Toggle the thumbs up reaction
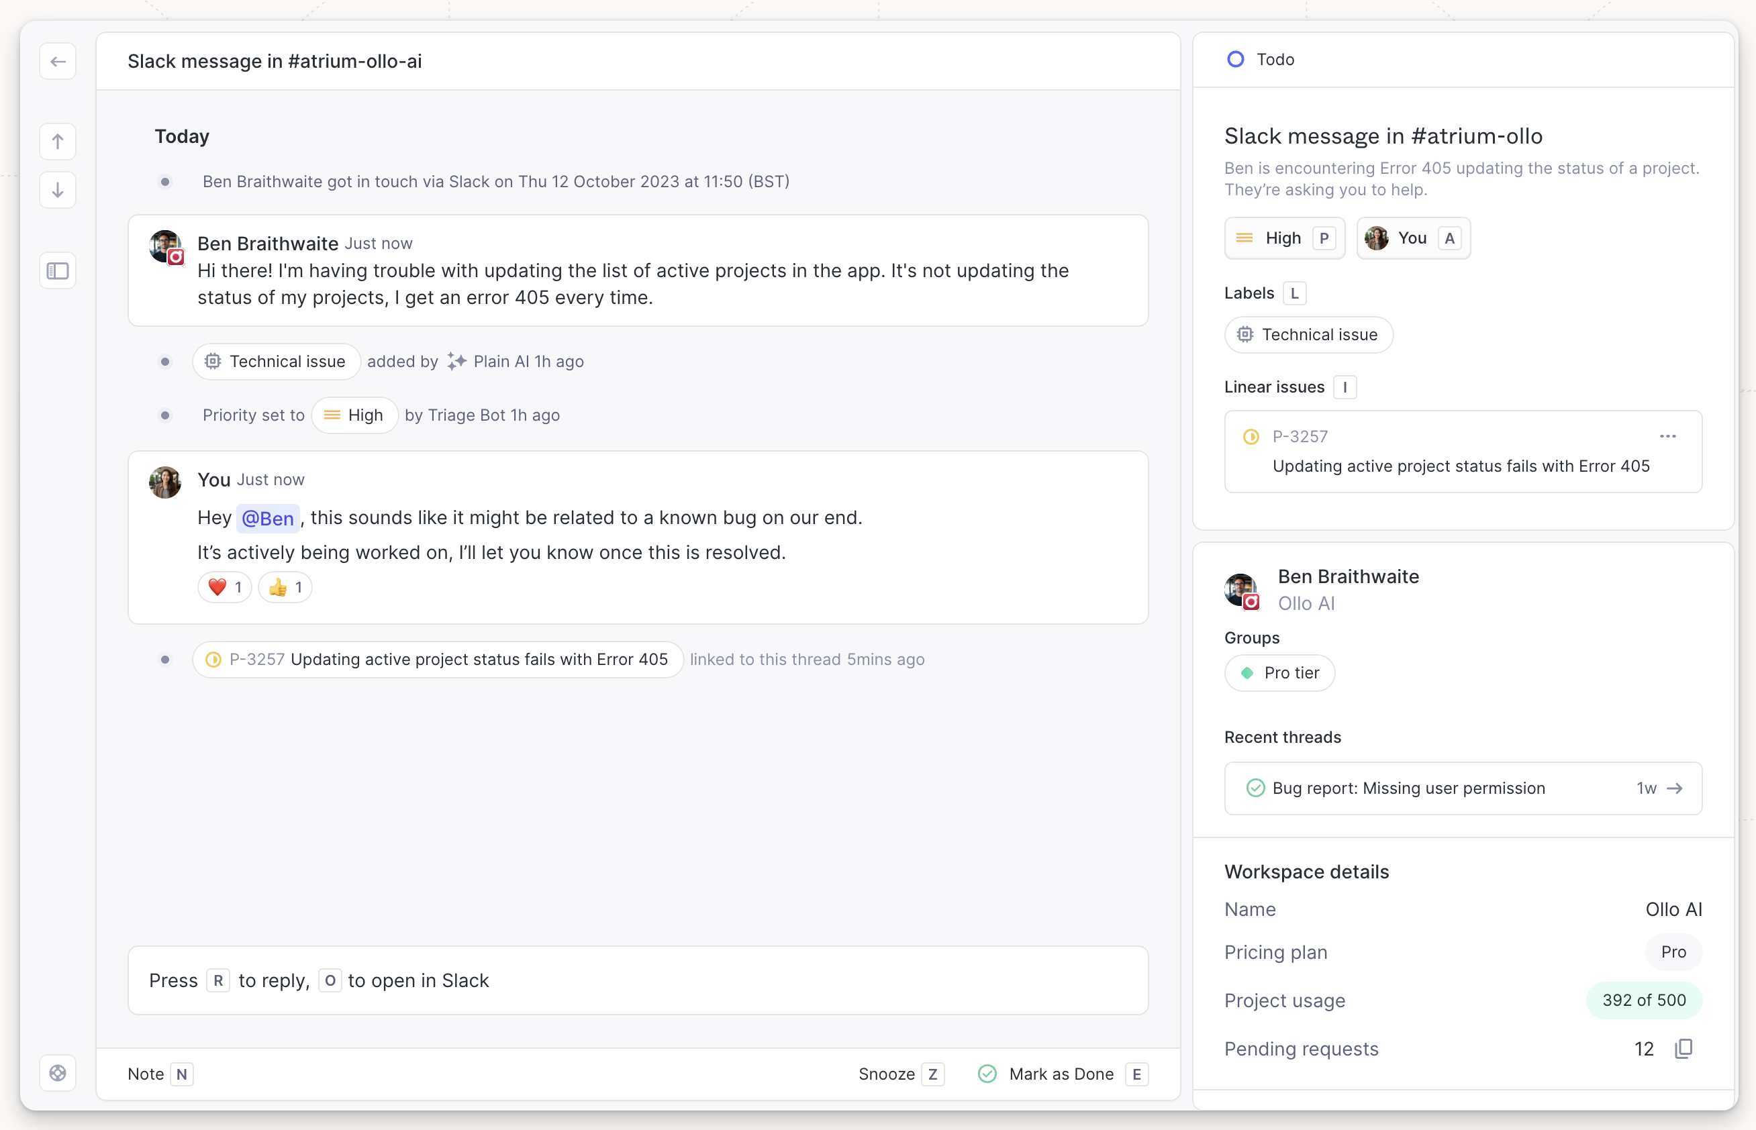This screenshot has height=1130, width=1756. 285,588
